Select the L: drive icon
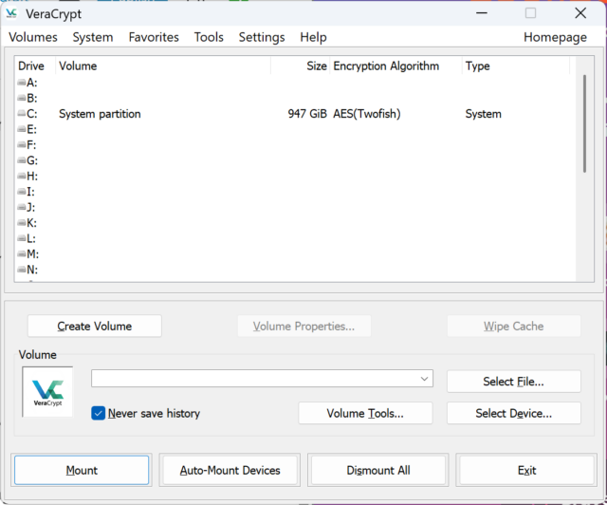607x505 pixels. 22,238
